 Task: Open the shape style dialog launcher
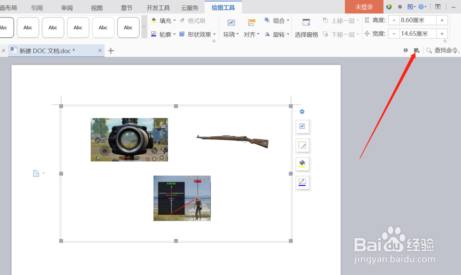(x=214, y=41)
